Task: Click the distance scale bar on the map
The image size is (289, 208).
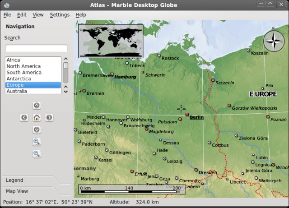Action: (132, 190)
